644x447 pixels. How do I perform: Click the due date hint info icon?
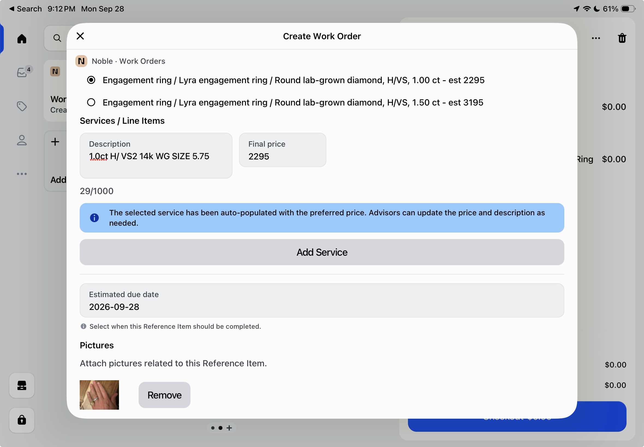pos(83,326)
